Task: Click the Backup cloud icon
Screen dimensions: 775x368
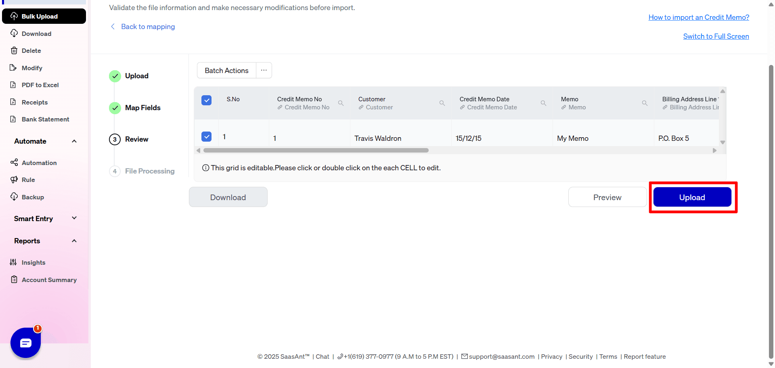Action: [x=14, y=197]
